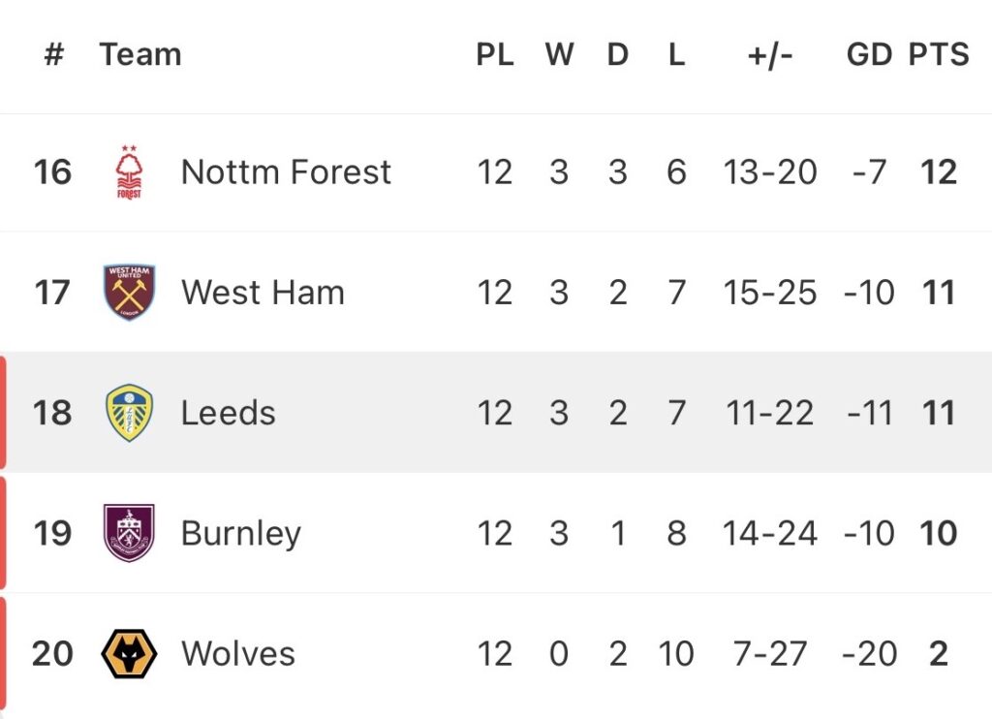Click the Wolves club crest

coord(129,653)
